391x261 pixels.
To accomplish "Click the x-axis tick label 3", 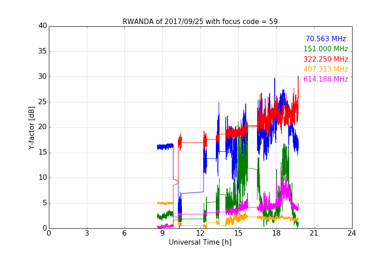I will 87,233.
